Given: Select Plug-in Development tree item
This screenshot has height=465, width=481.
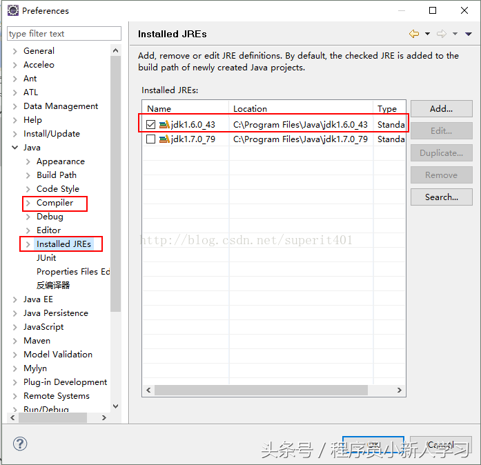Looking at the screenshot, I should 66,382.
